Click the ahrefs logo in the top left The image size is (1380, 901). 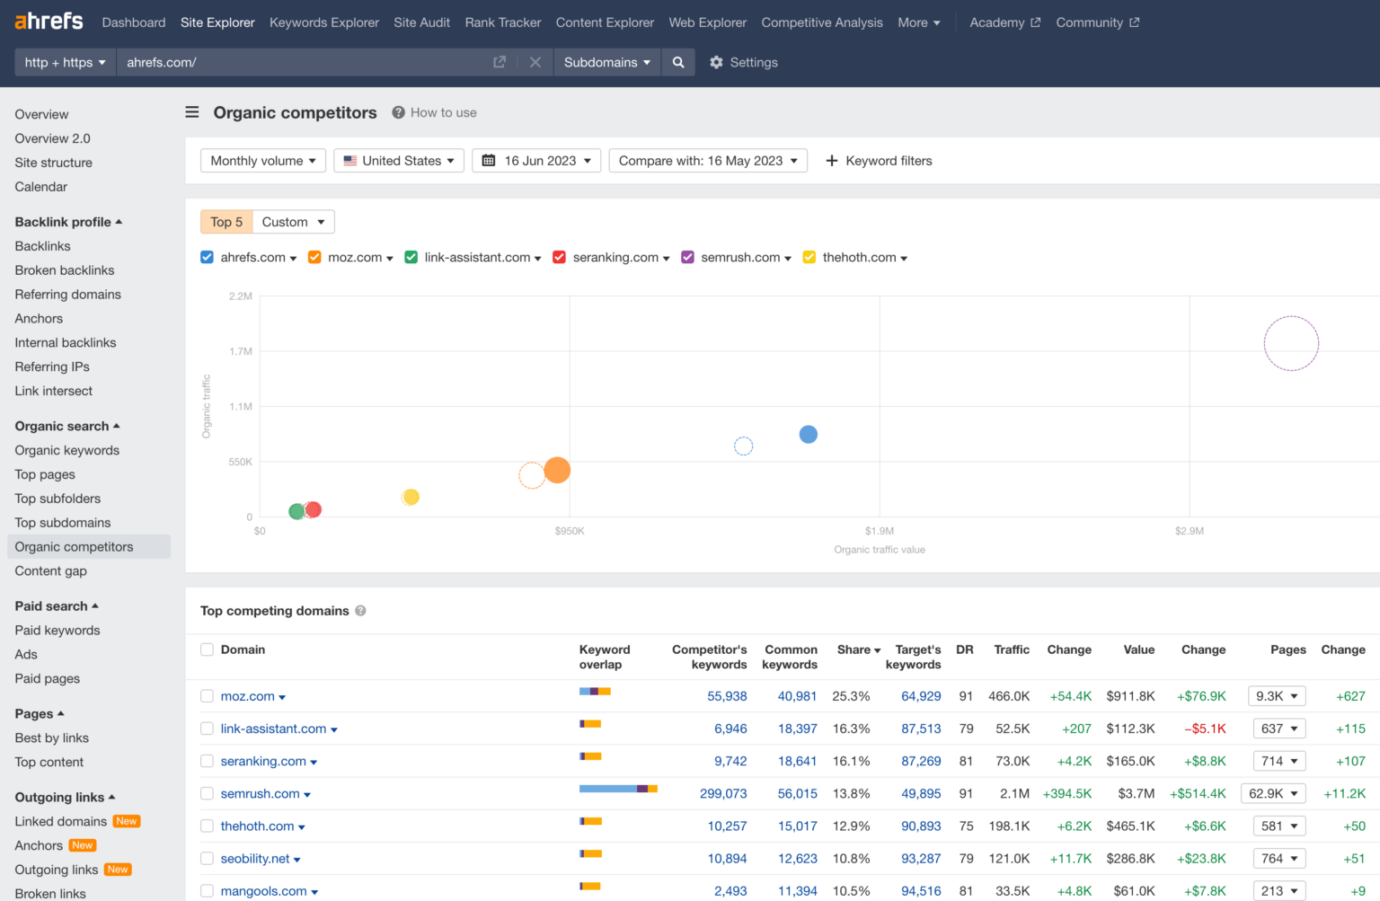pyautogui.click(x=49, y=21)
